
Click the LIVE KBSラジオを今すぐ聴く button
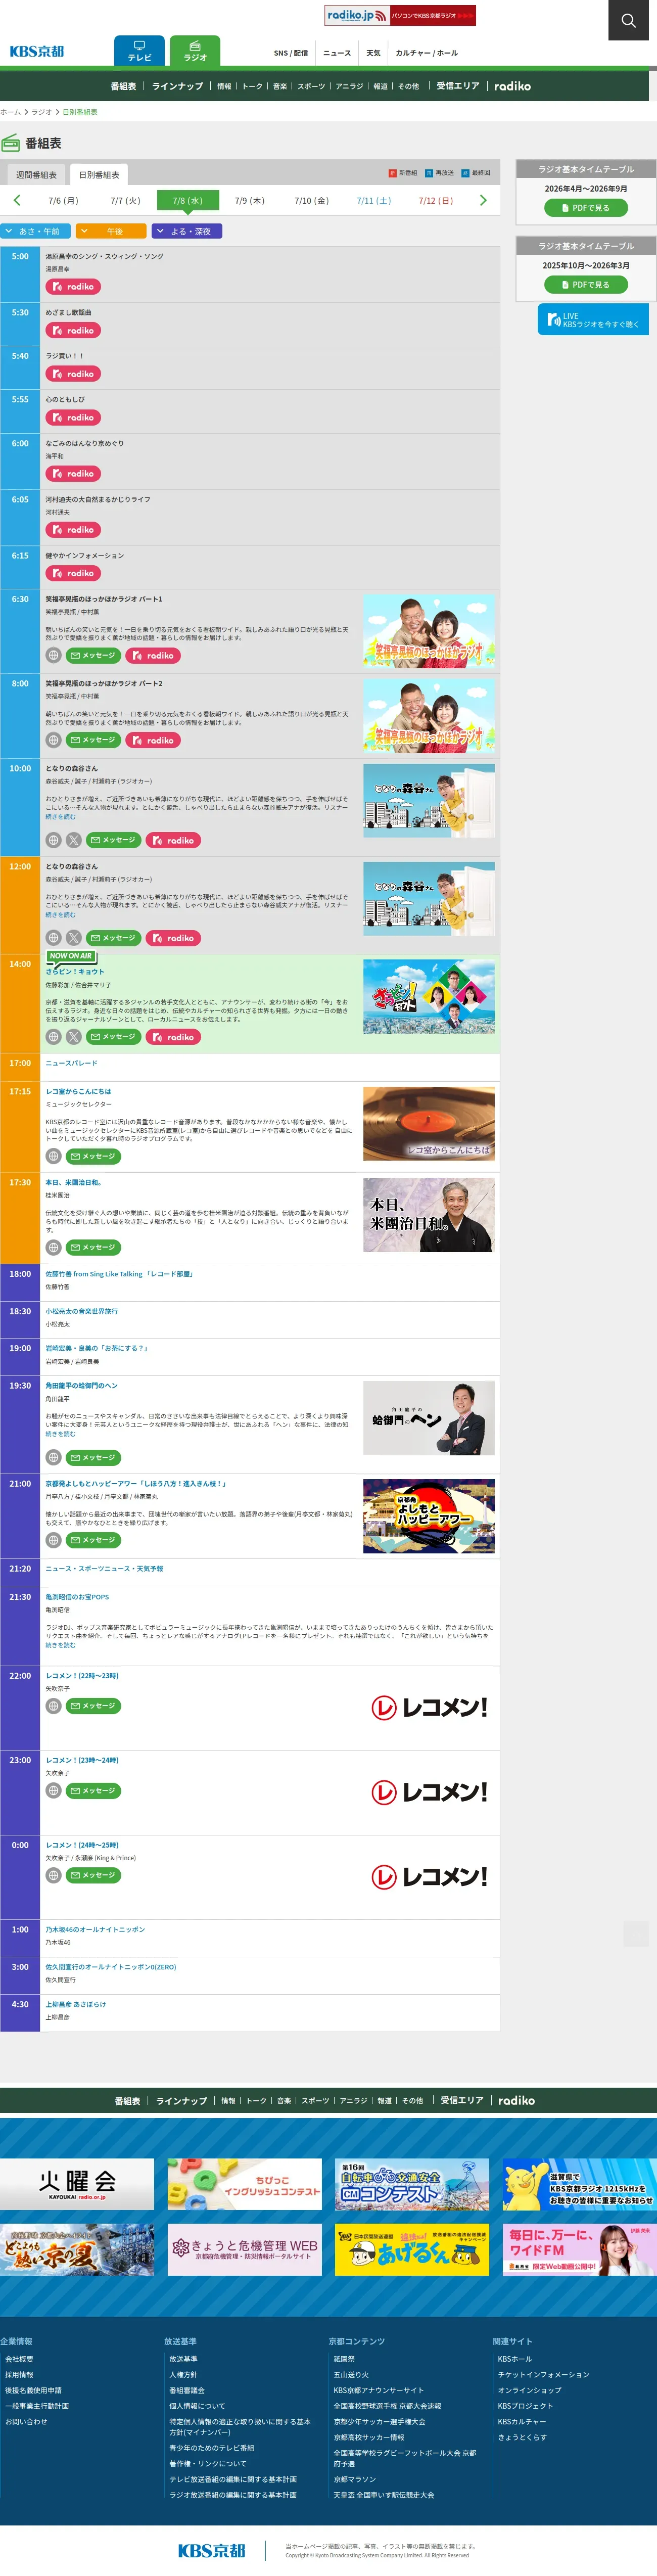(x=593, y=320)
